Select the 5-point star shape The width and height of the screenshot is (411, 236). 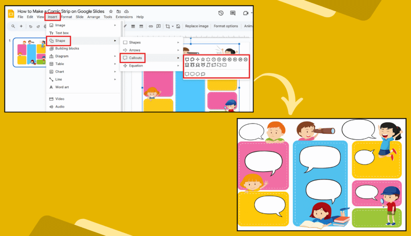[x=203, y=60]
